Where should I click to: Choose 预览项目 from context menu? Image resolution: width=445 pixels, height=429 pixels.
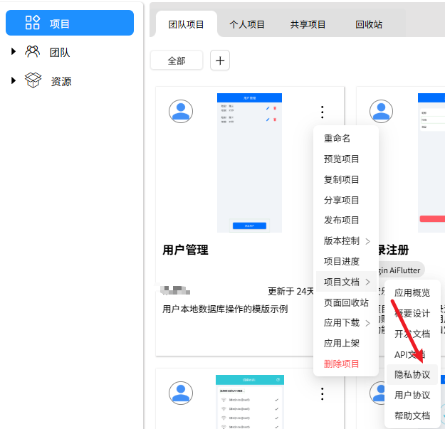(346, 159)
